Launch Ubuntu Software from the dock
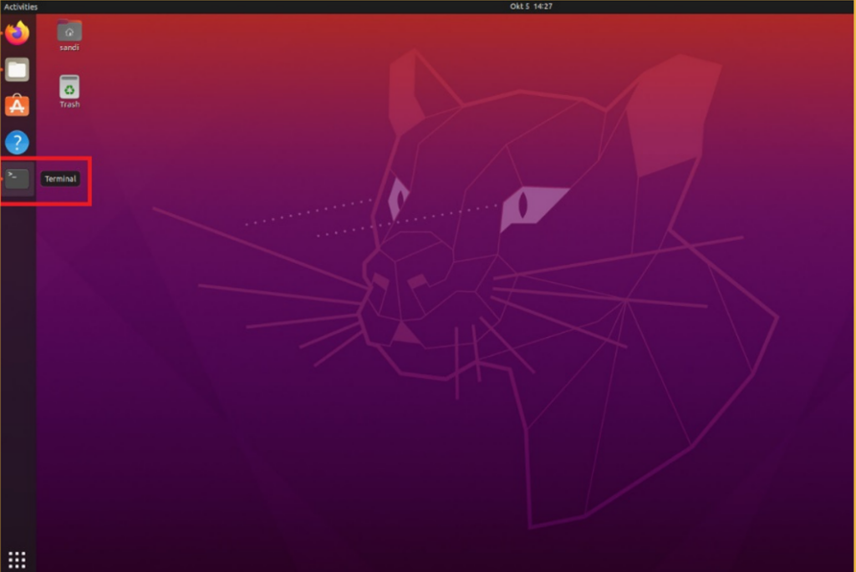This screenshot has width=856, height=572. coord(17,106)
